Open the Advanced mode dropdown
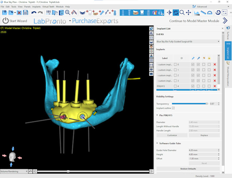Image resolution: width=232 pixels, height=178 pixels. [228, 7]
